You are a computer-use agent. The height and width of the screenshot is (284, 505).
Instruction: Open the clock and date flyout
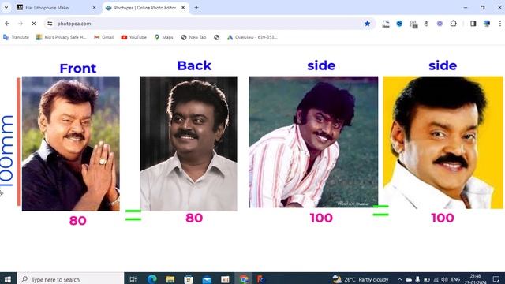click(x=475, y=279)
